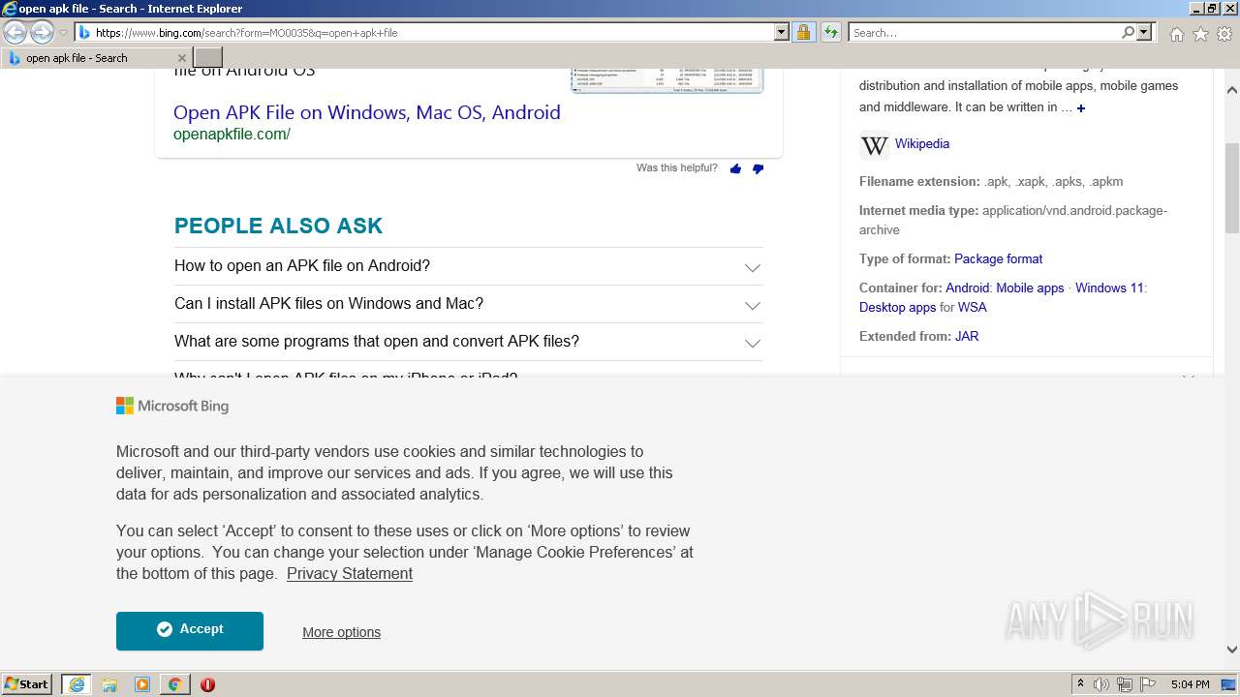Click the Action Center flag tray icon

[1148, 684]
